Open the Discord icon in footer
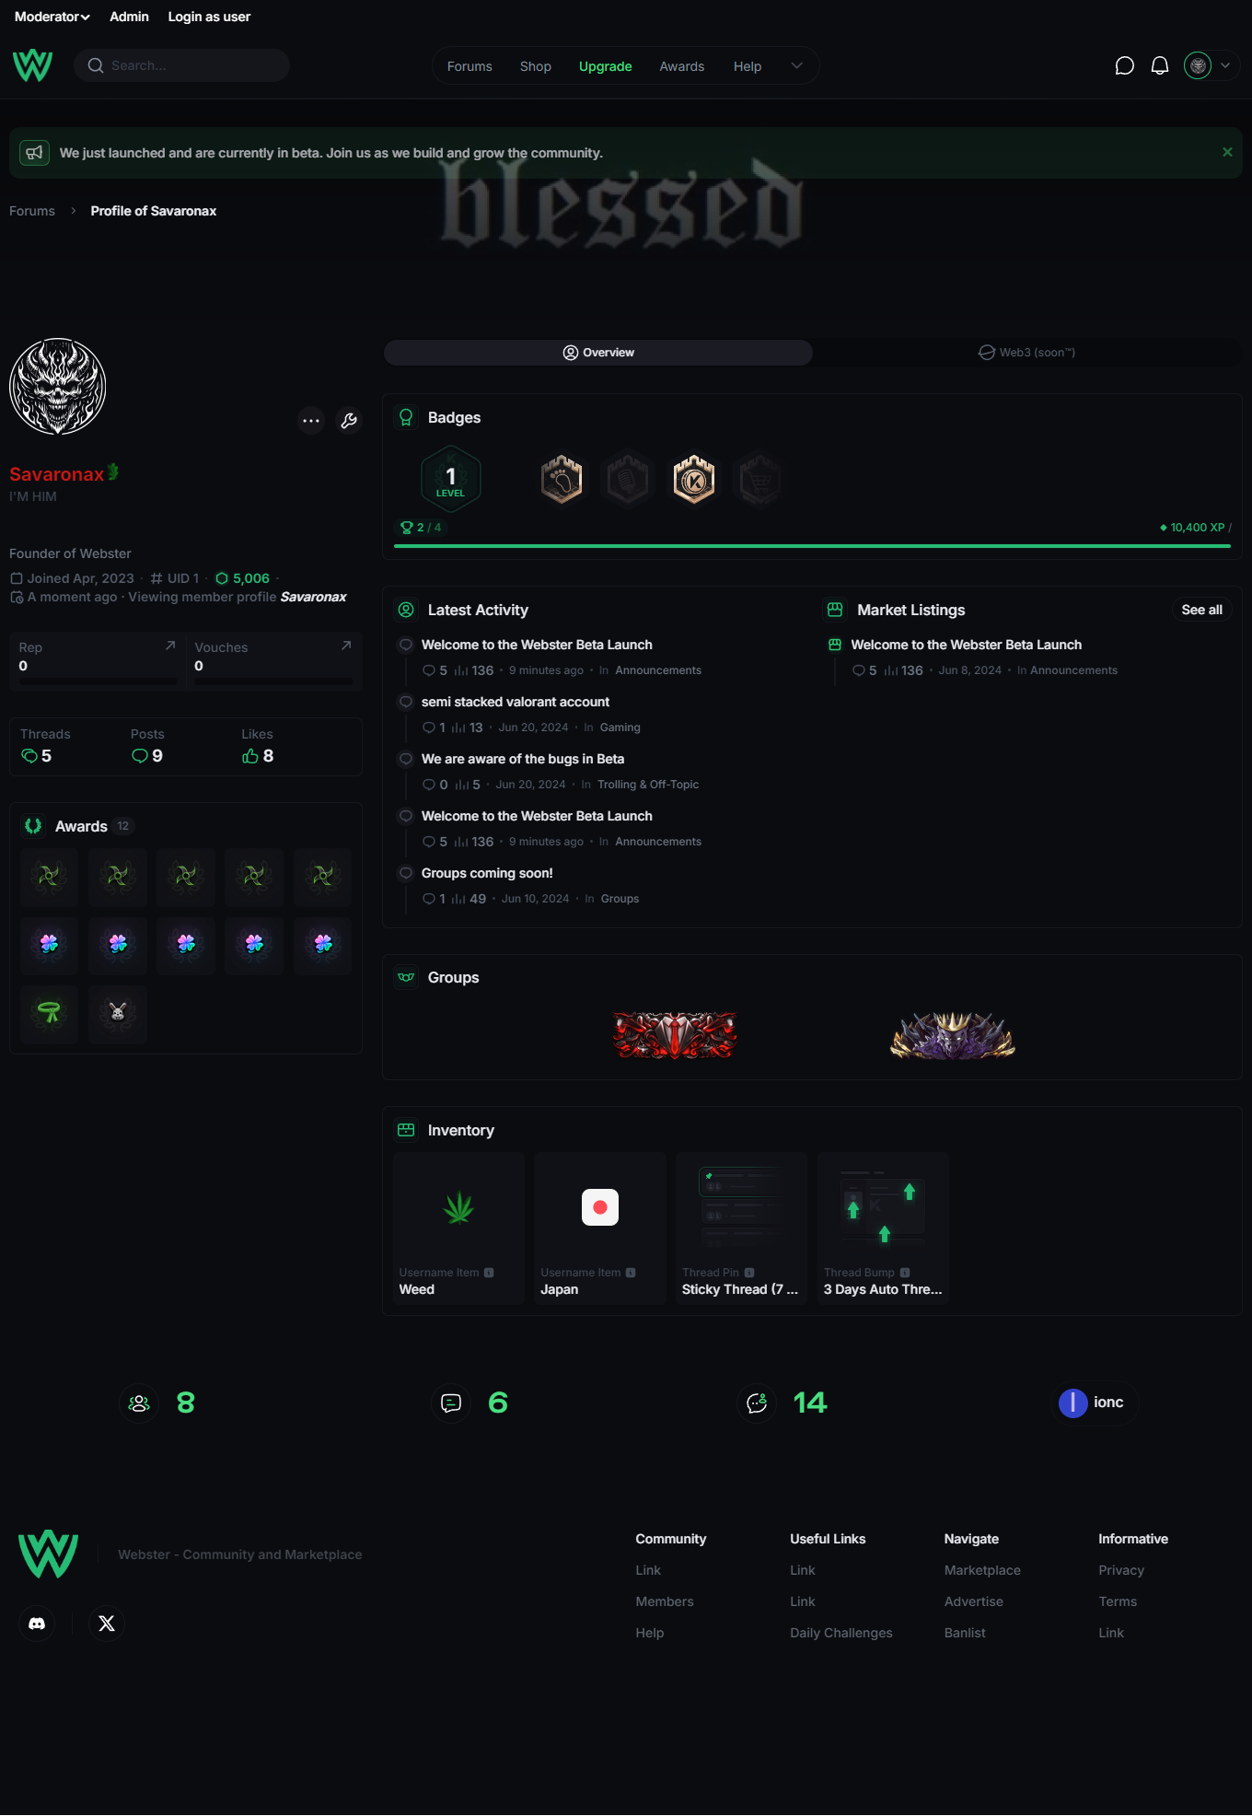Image resolution: width=1252 pixels, height=1816 pixels. 37,1624
